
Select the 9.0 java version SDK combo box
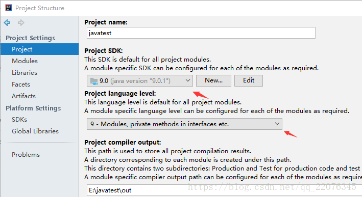click(140, 81)
